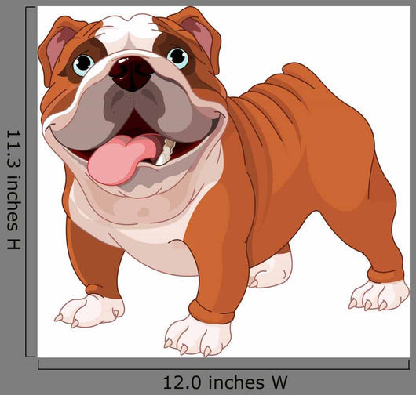416x395 pixels.
Task: Click the "11.3 inches H" height label
Action: click(x=13, y=190)
